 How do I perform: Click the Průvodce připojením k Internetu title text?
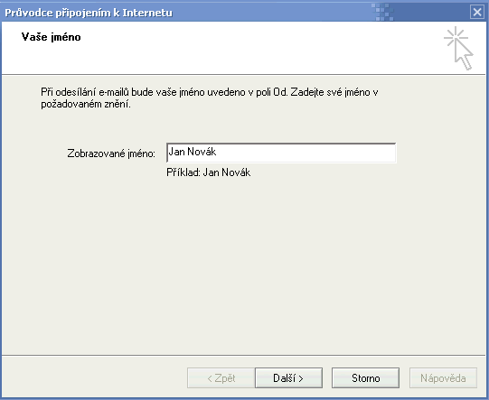click(x=89, y=13)
